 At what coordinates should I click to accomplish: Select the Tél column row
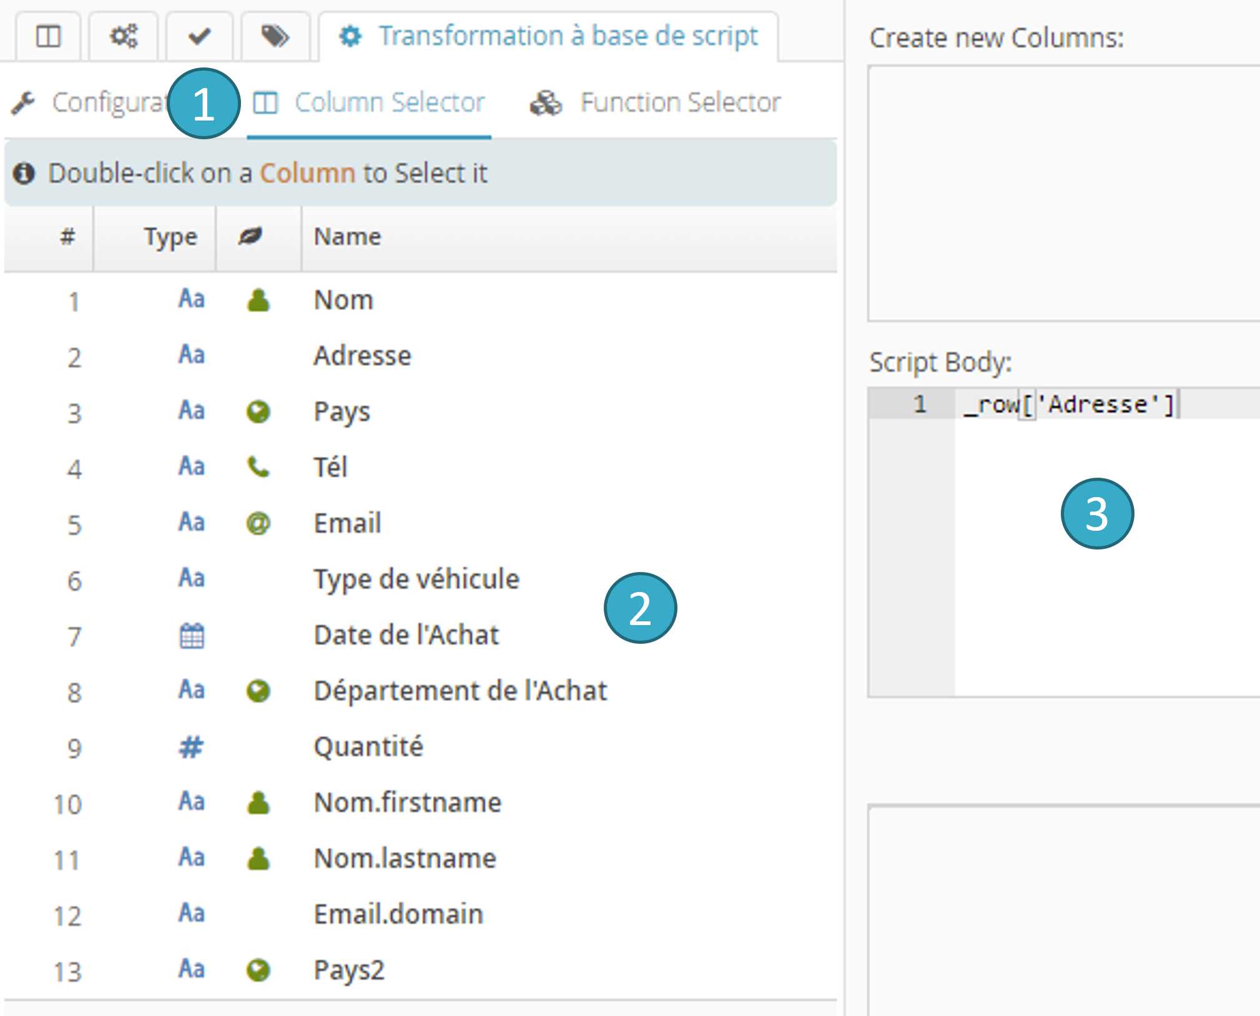[x=420, y=468]
